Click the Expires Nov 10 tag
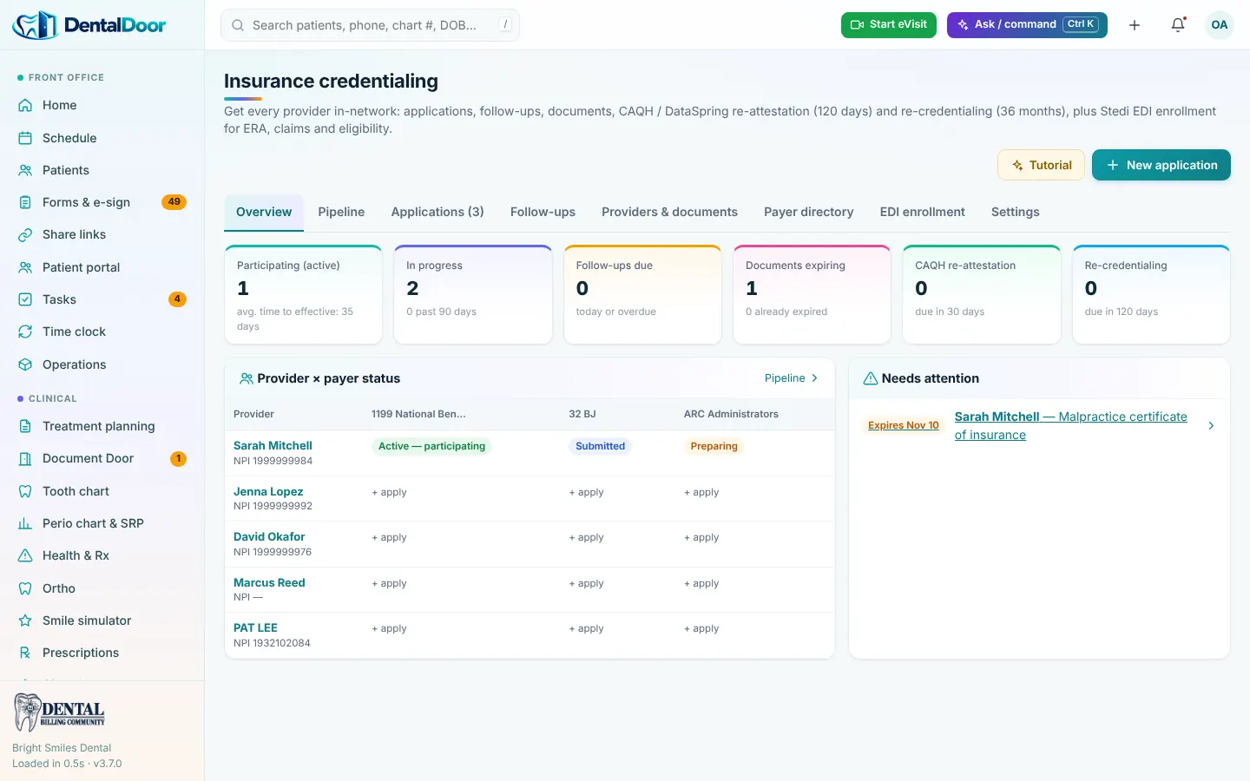Viewport: 1250px width, 781px height. pyautogui.click(x=903, y=425)
